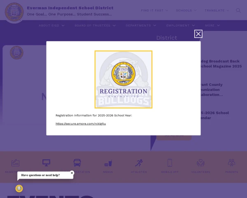
Task: Click the Employment chevron arrow
Action: click(x=193, y=26)
